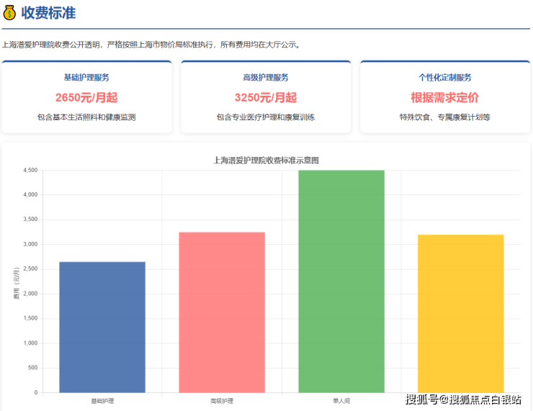
Task: Click the 单人间 x-axis label
Action: pyautogui.click(x=341, y=400)
